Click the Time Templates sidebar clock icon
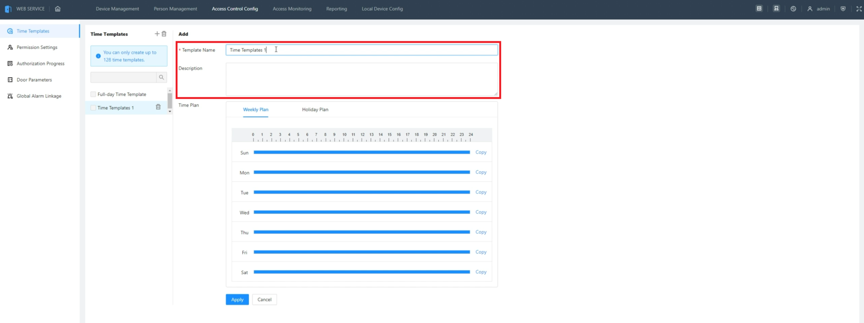 pos(10,31)
